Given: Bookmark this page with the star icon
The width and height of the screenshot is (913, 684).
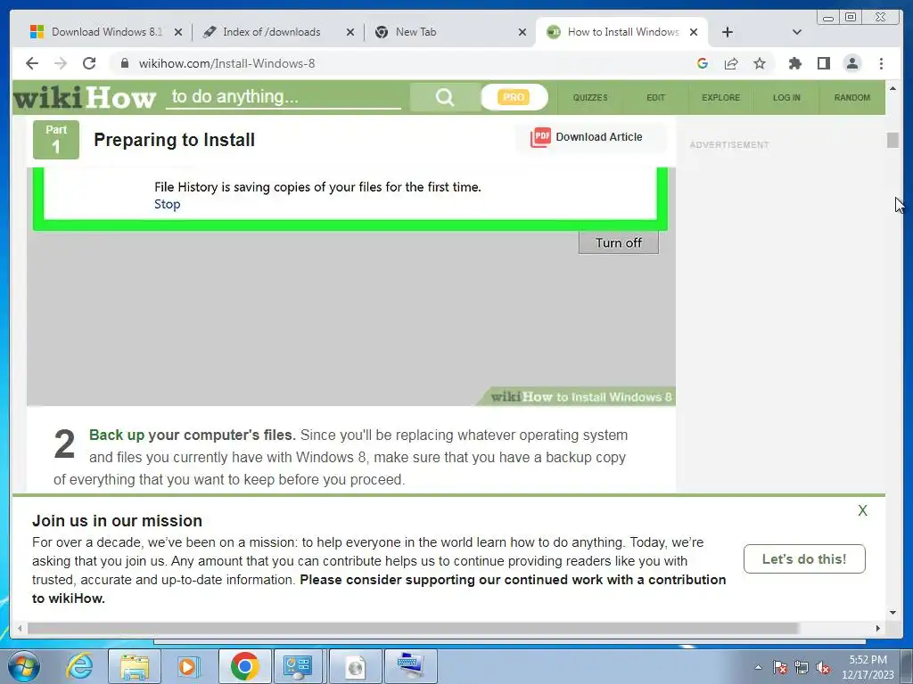Looking at the screenshot, I should click(x=760, y=63).
